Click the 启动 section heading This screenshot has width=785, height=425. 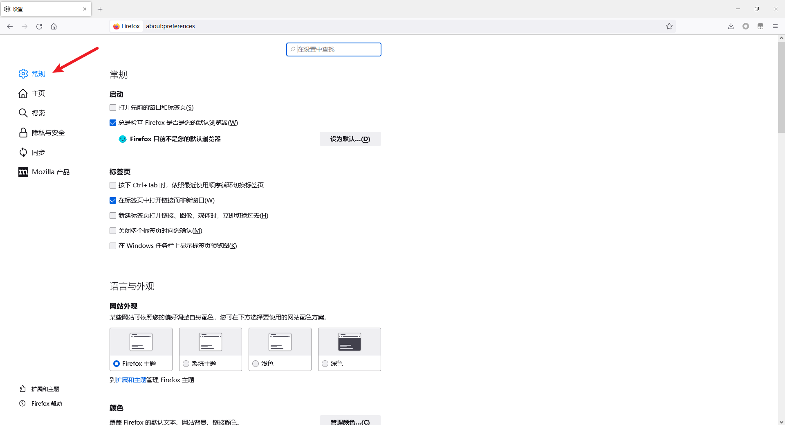(x=117, y=94)
